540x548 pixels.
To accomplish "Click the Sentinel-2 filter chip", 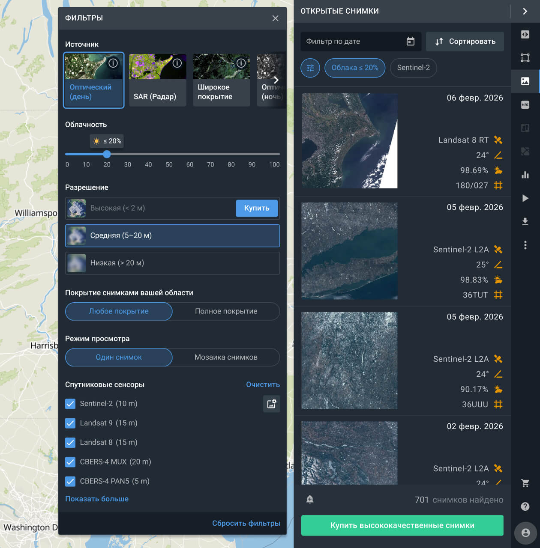I will [413, 68].
